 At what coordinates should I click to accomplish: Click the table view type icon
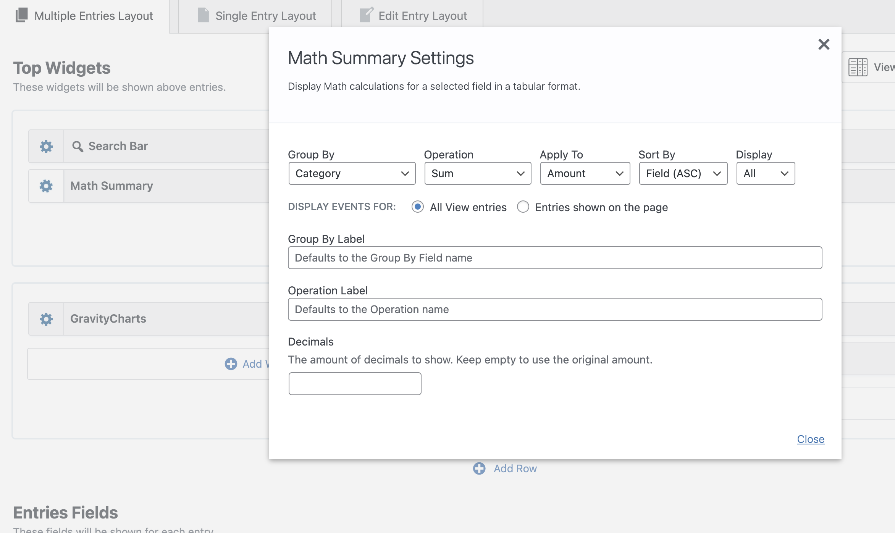tap(858, 67)
